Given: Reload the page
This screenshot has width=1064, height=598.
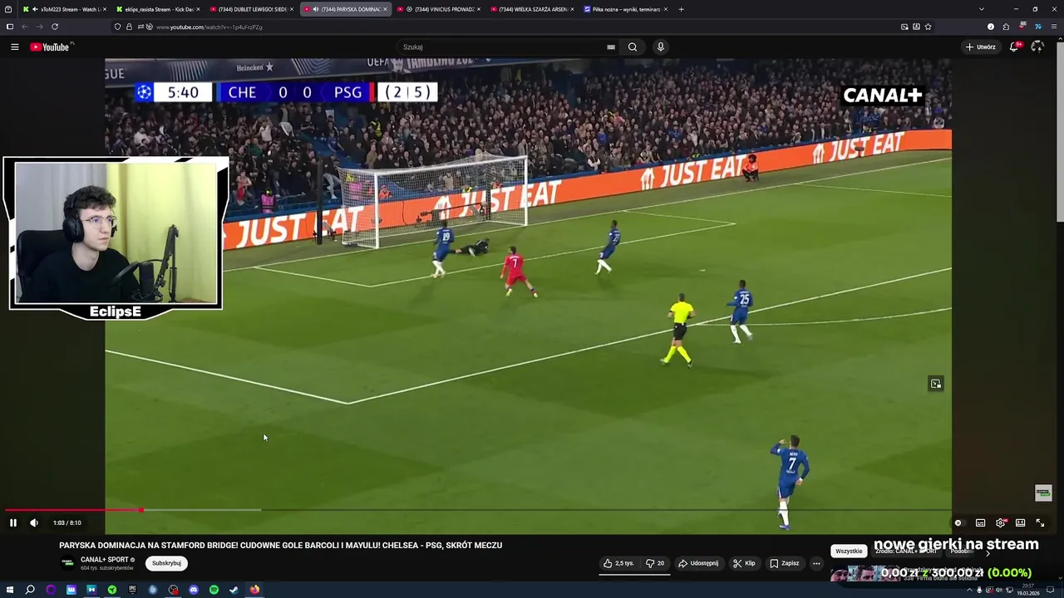Looking at the screenshot, I should (x=55, y=27).
